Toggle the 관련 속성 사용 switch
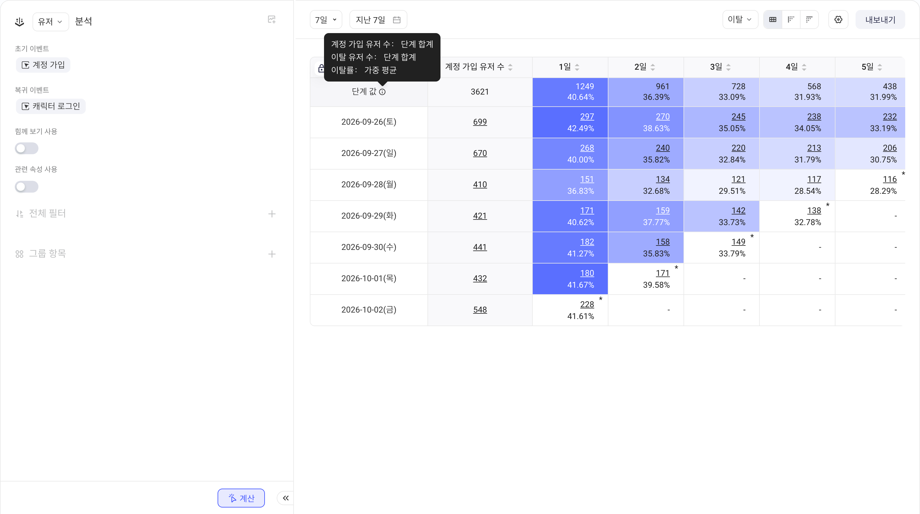Screen dimensions: 920x514 (26, 186)
